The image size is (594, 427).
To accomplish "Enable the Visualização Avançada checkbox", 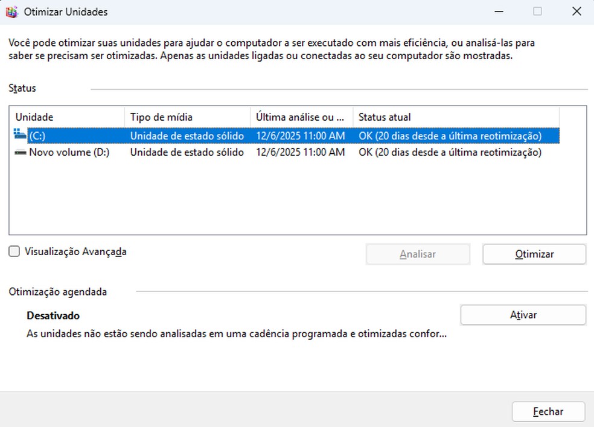I will 14,251.
